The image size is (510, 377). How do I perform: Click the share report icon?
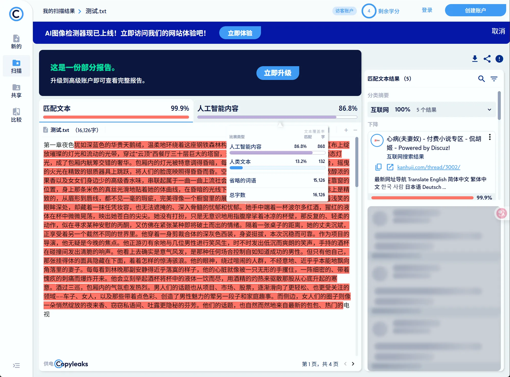[487, 59]
